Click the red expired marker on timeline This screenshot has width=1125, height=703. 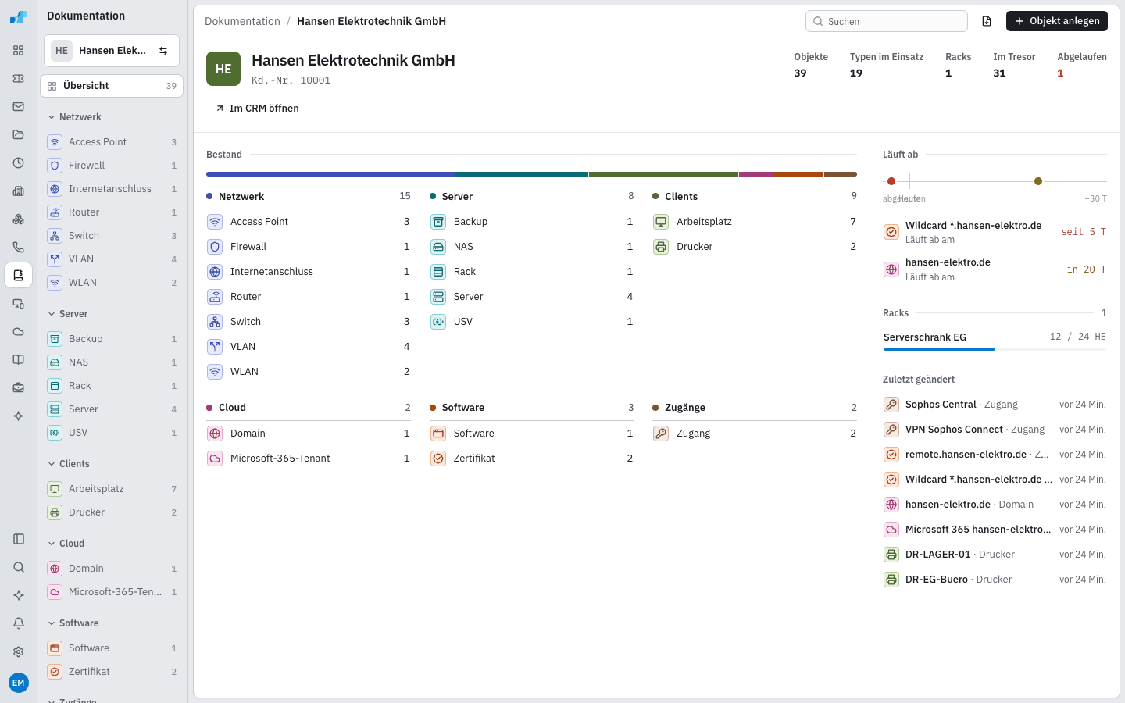coord(891,181)
